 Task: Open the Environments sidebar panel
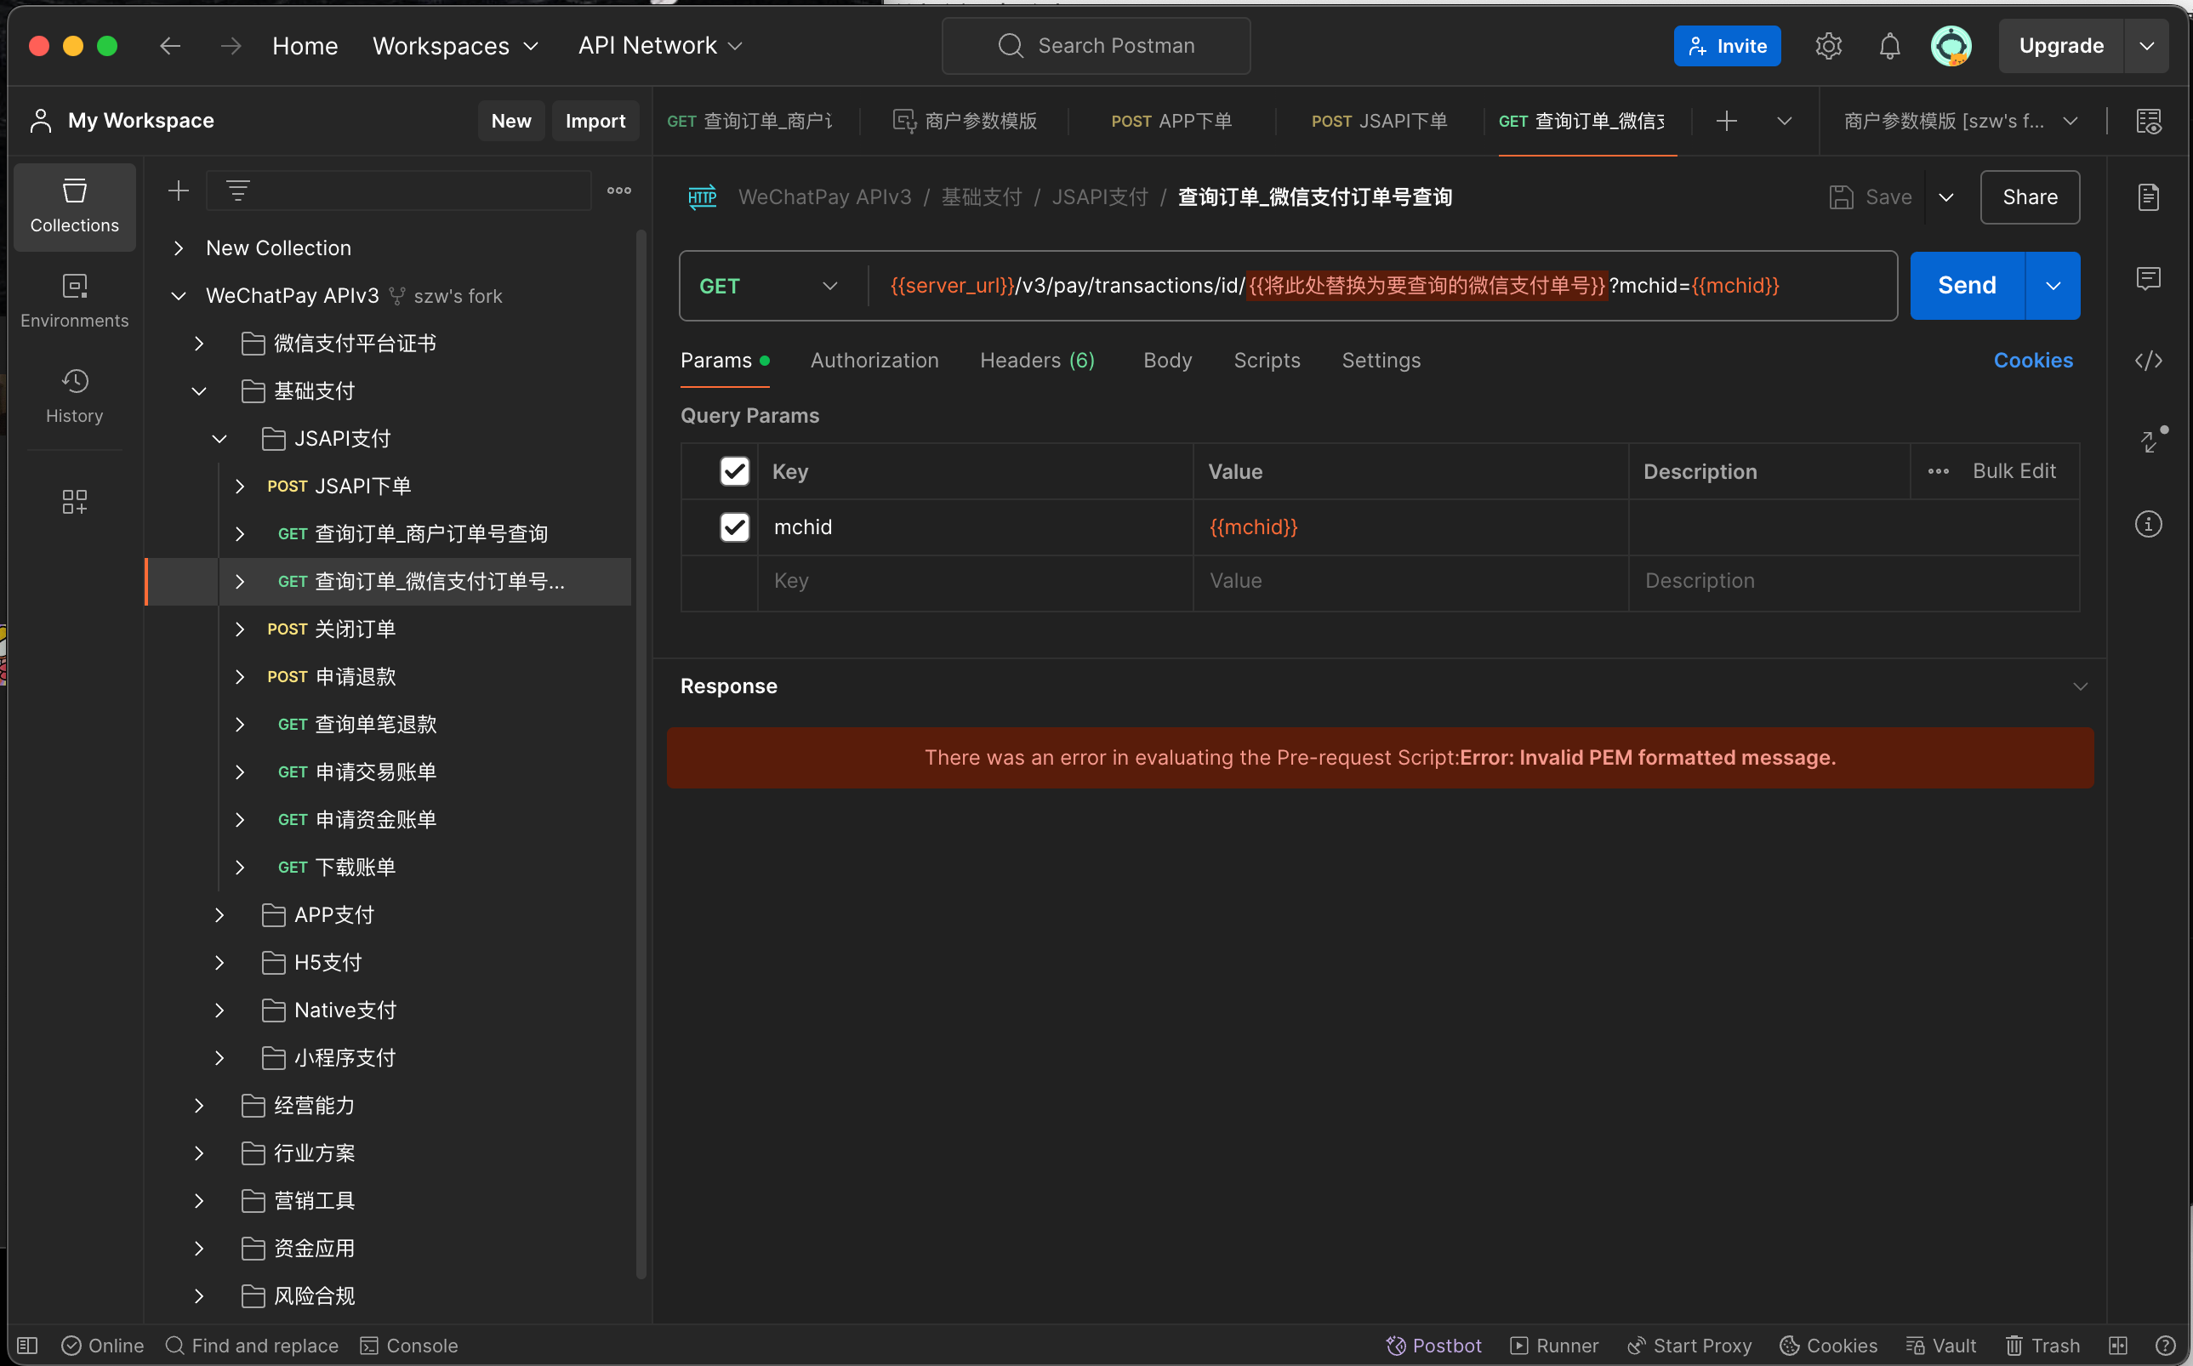pyautogui.click(x=74, y=301)
